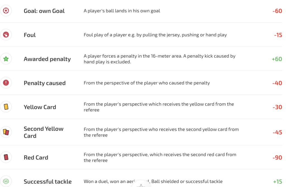Click the +60 awarded penalty points
286x187 pixels.
pyautogui.click(x=277, y=59)
